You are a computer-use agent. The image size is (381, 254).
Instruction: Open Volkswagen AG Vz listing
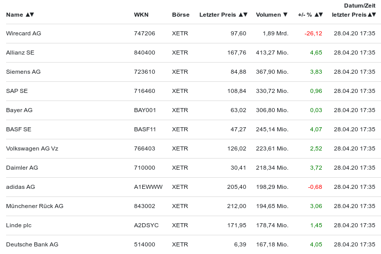[32, 148]
